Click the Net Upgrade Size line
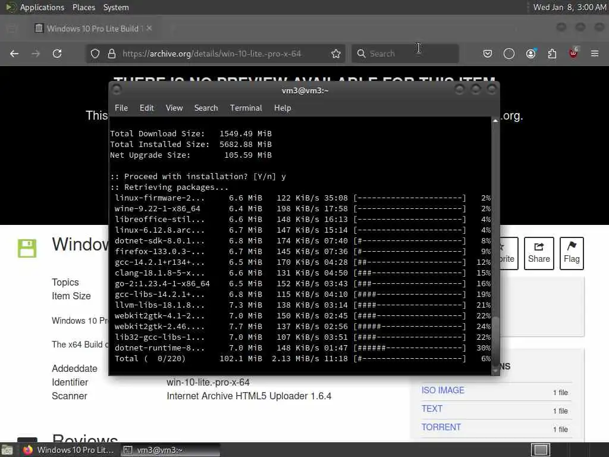The width and height of the screenshot is (609, 457). (191, 155)
